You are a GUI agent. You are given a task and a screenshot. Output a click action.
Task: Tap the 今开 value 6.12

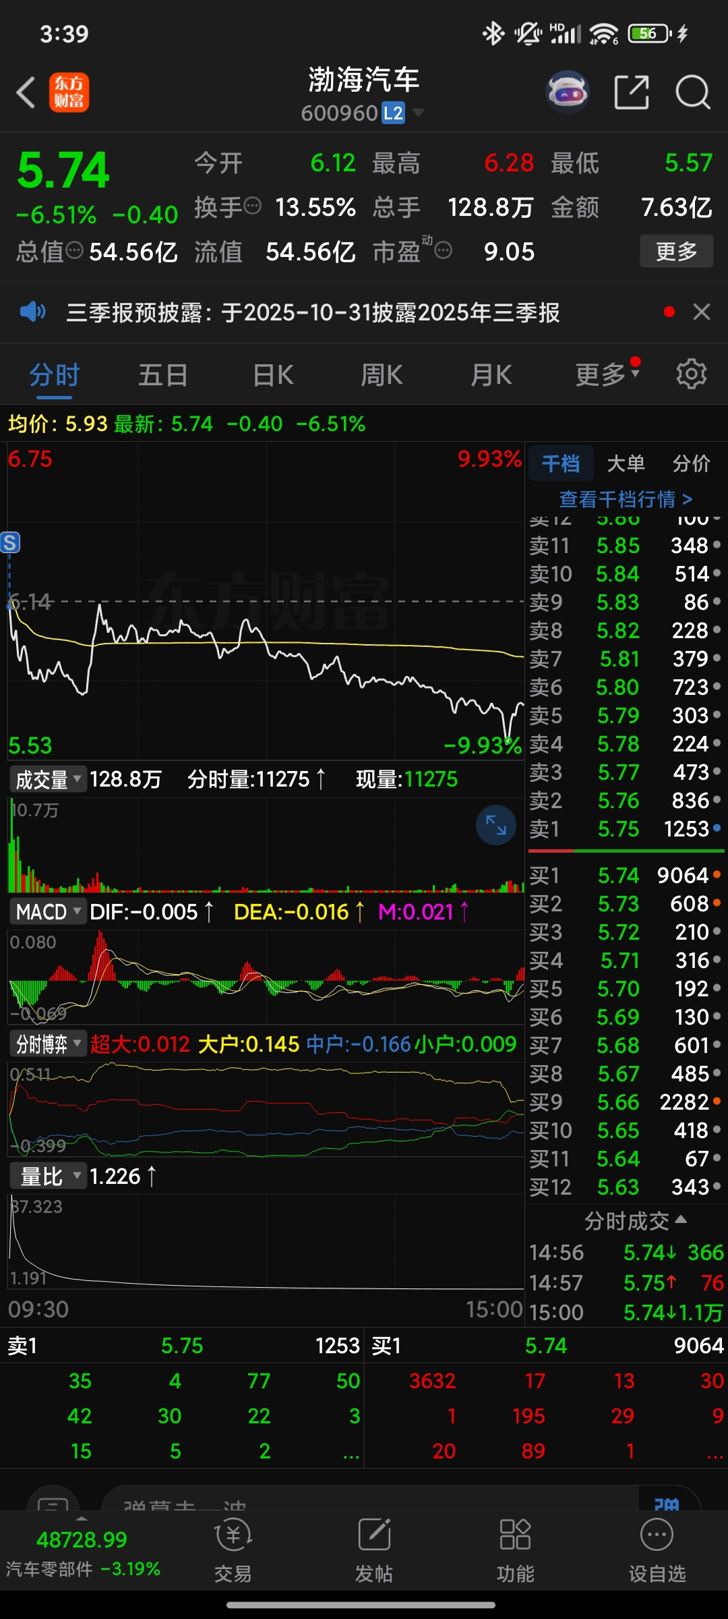point(332,163)
